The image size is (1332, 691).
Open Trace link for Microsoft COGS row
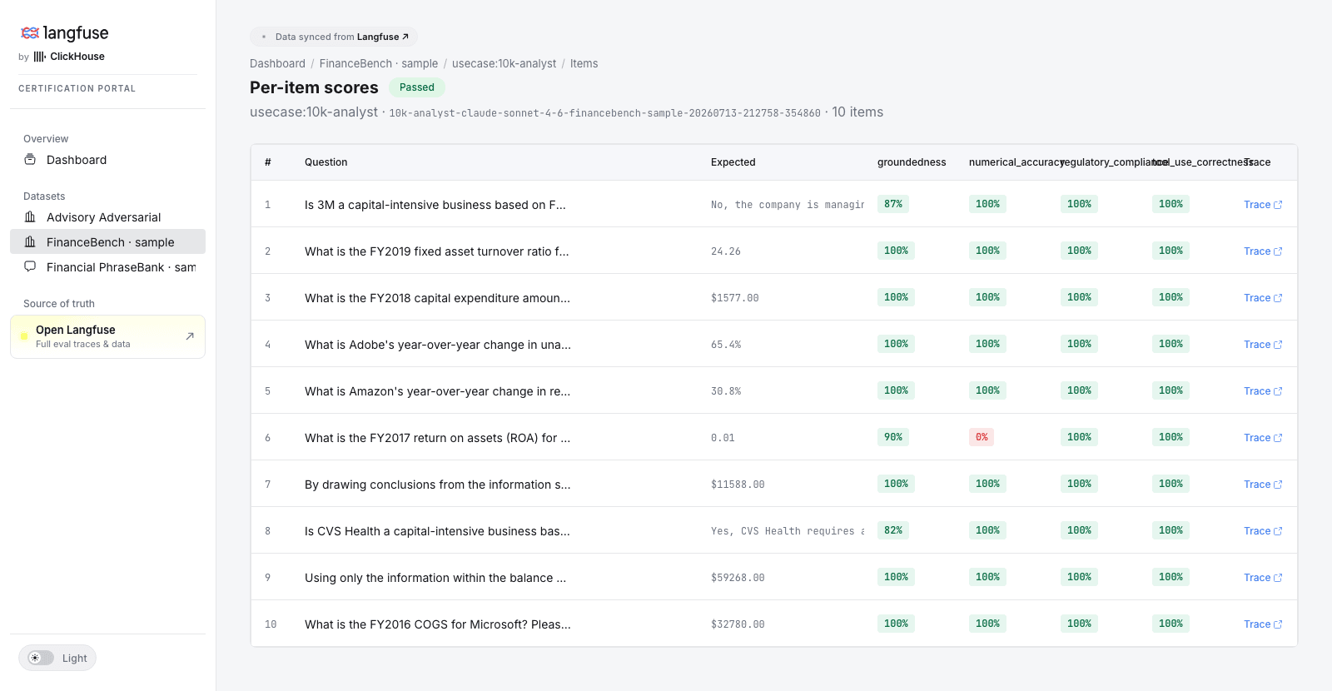point(1263,624)
